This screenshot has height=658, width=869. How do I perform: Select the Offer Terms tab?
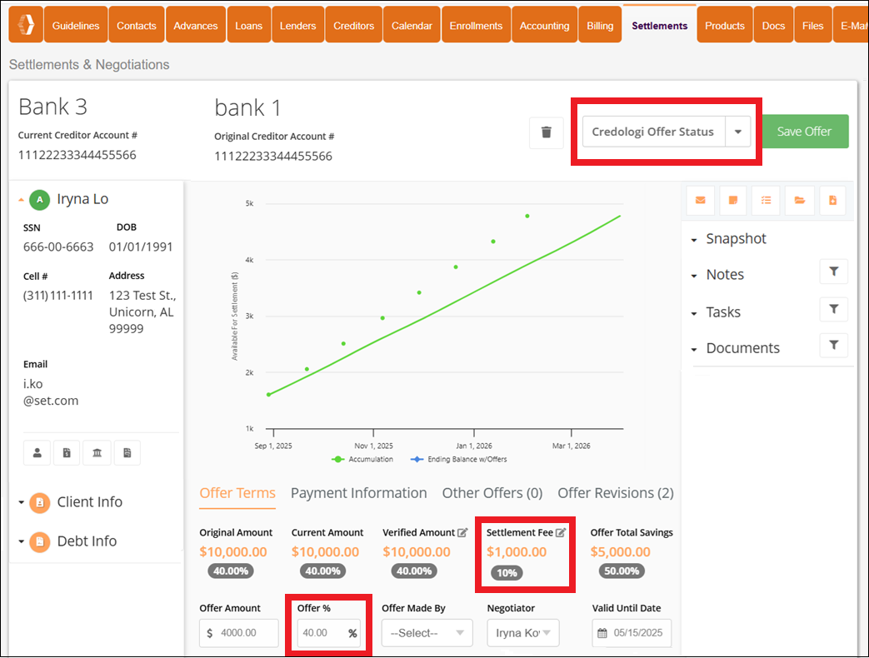[237, 493]
